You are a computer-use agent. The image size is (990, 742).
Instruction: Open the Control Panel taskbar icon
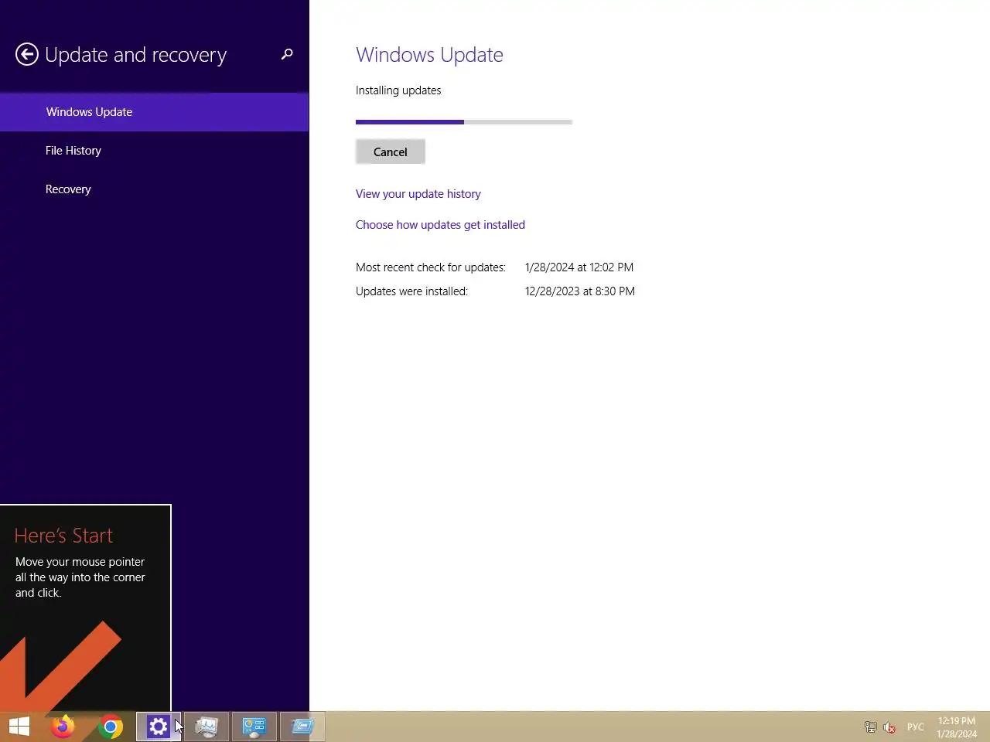[254, 727]
